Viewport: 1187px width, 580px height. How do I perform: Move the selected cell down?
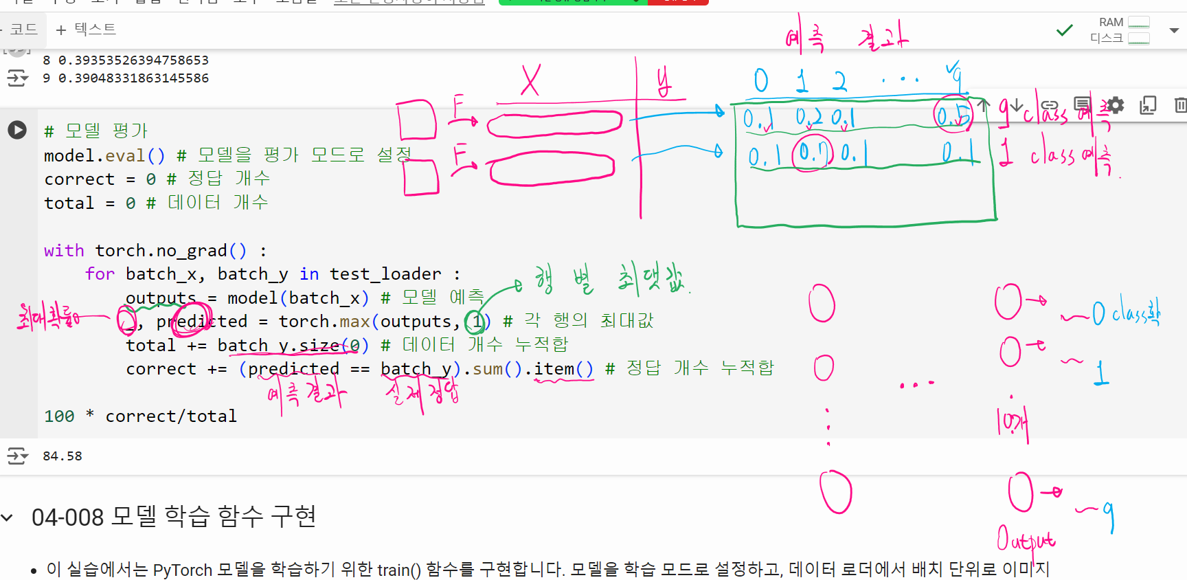(x=1017, y=105)
